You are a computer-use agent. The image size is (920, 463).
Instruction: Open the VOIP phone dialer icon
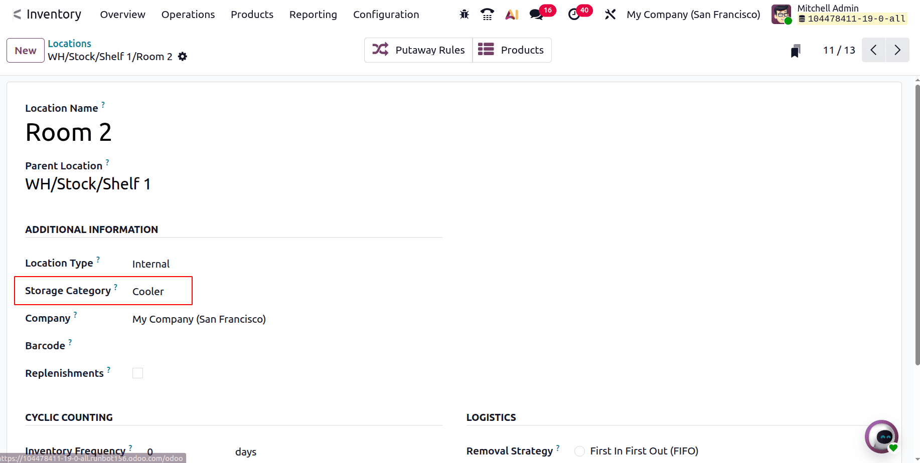[x=487, y=14]
